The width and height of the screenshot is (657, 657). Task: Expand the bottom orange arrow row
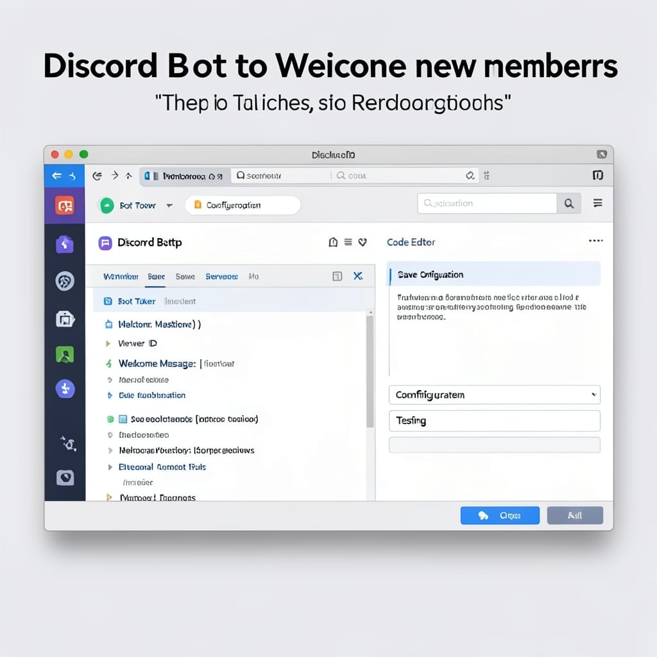click(x=109, y=497)
